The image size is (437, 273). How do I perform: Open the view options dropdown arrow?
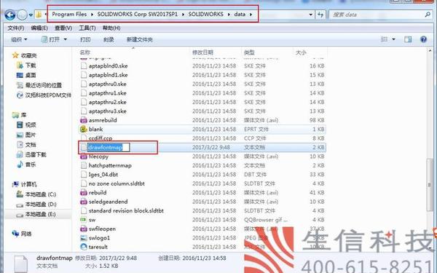[394, 39]
